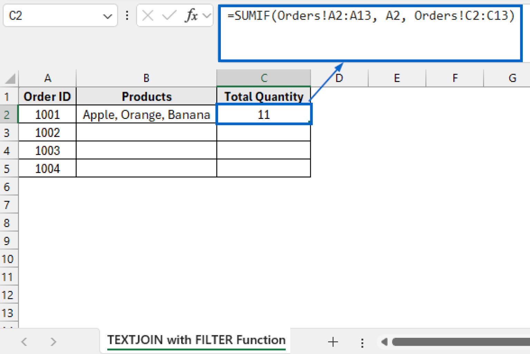This screenshot has width=530, height=354.
Task: Click inside the formula bar SUMIF text
Action: coord(371,16)
